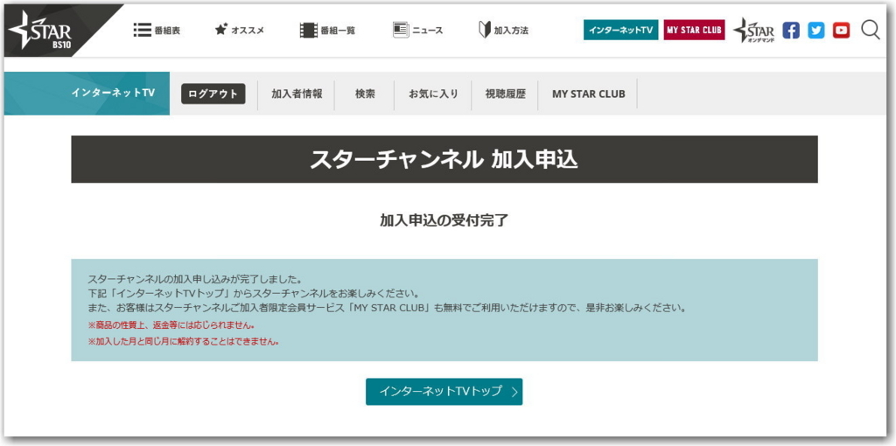Image resolution: width=896 pixels, height=446 pixels.
Task: Open the お気に入り favorites tab
Action: [x=433, y=94]
